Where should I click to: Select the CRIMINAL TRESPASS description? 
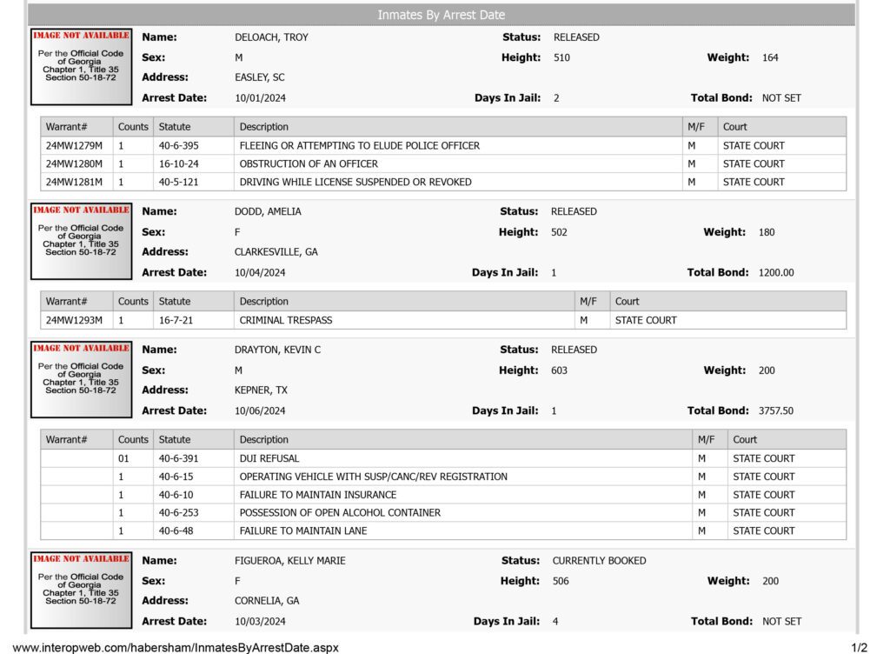point(285,320)
